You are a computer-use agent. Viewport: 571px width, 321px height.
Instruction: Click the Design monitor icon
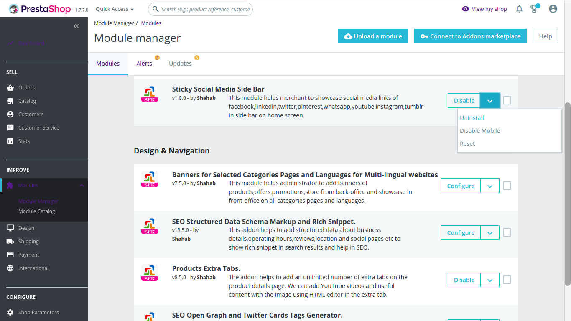coord(10,228)
